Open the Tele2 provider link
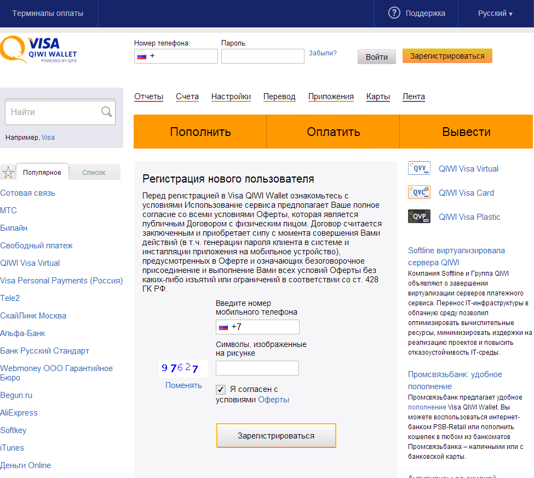This screenshot has height=478, width=534. (10, 298)
